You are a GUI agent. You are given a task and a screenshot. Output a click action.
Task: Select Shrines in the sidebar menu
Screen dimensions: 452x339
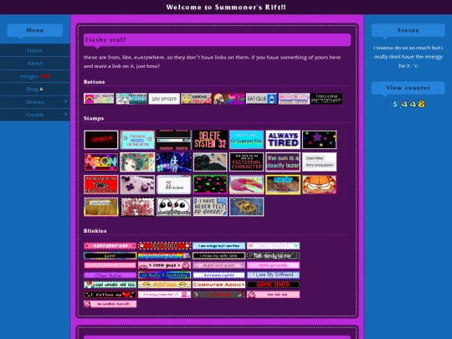coord(35,102)
